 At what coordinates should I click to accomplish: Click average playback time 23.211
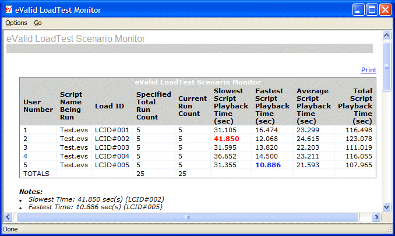(x=308, y=156)
